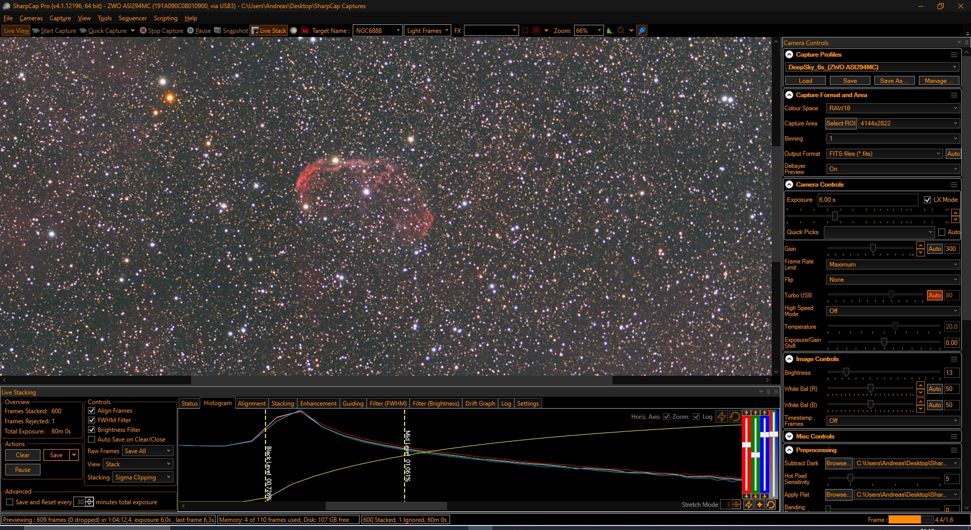Click the star icon beside Stretch Mode
The width and height of the screenshot is (971, 530).
click(x=760, y=505)
